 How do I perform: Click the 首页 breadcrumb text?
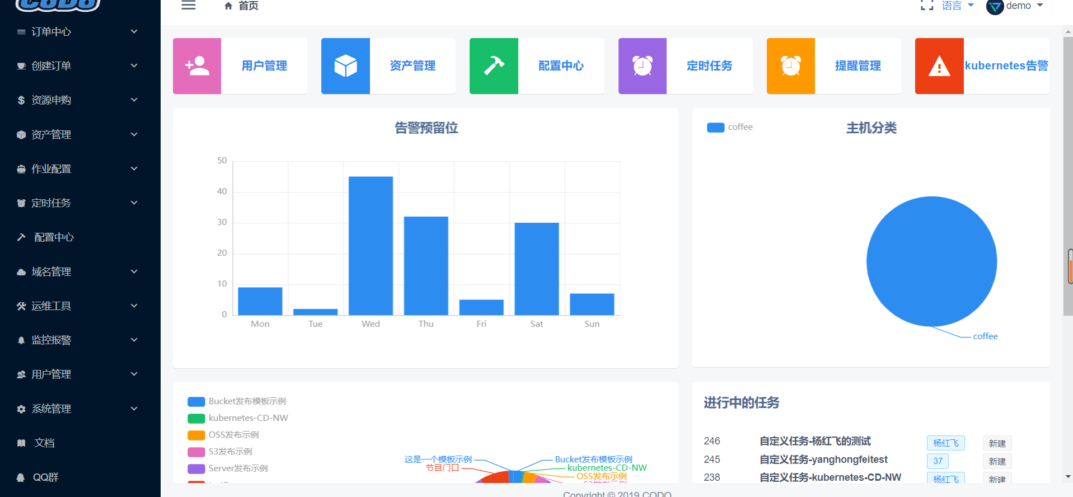point(249,6)
